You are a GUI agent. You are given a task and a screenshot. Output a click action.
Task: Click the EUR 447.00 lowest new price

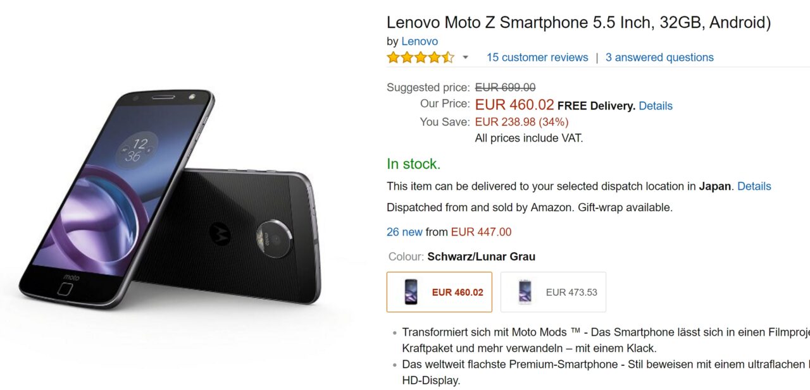coord(481,232)
